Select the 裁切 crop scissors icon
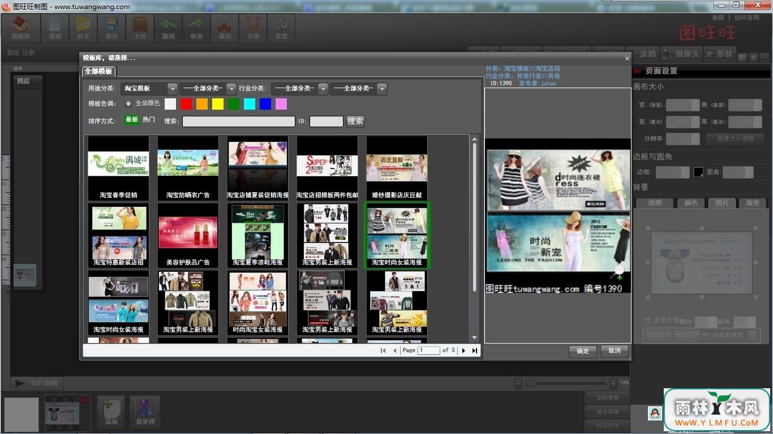773x434 pixels. tap(225, 27)
